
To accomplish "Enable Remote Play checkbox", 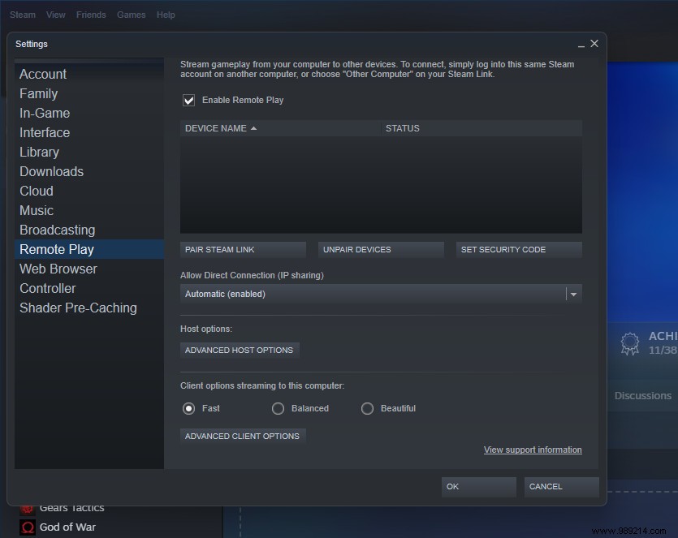I will (x=188, y=100).
